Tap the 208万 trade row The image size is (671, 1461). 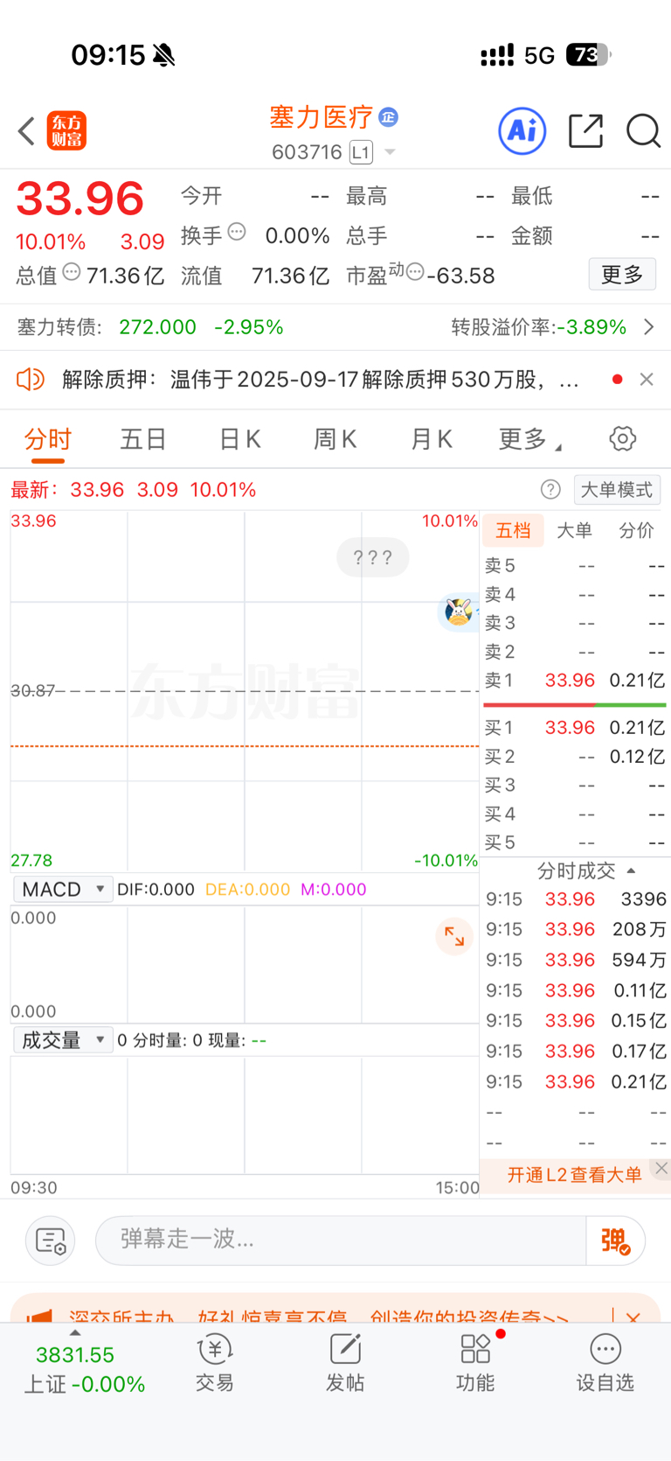(x=576, y=929)
